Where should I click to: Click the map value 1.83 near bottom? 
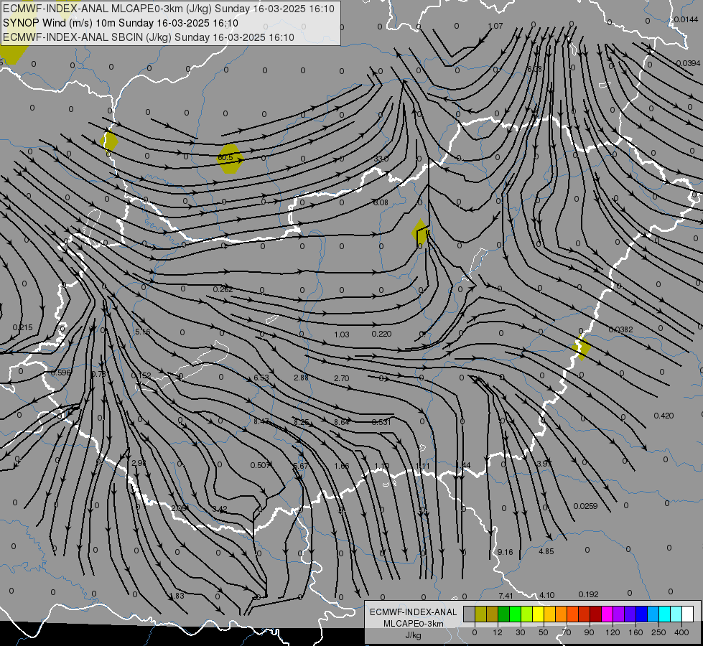(177, 596)
